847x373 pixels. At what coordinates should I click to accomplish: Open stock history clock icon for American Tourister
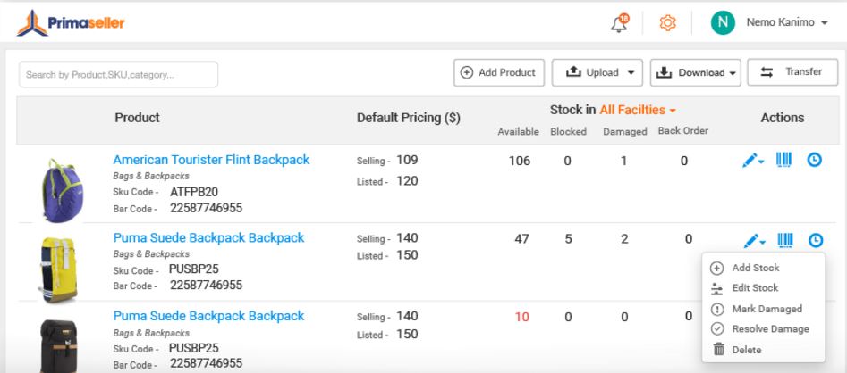815,161
